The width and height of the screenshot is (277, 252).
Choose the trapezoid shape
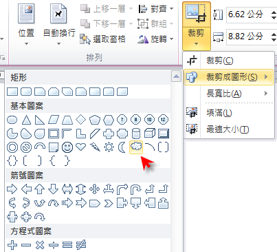click(x=67, y=120)
